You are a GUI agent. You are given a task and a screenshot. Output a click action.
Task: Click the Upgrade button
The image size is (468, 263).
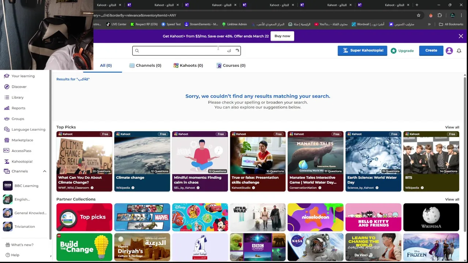pyautogui.click(x=402, y=51)
